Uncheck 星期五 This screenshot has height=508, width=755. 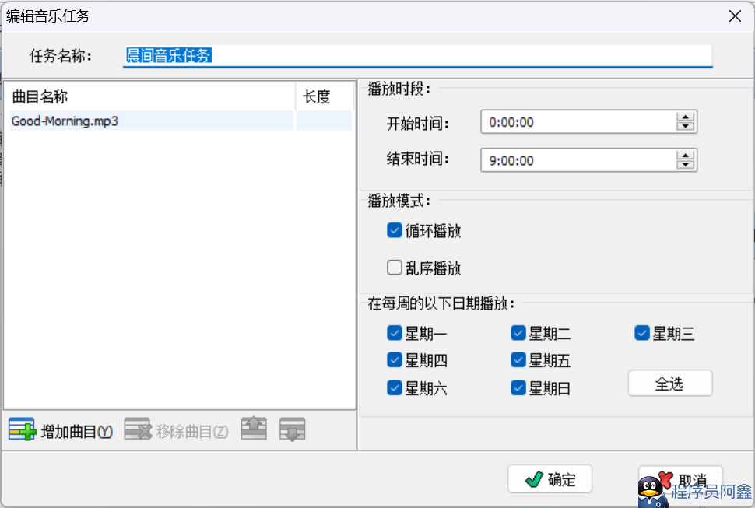tap(518, 360)
